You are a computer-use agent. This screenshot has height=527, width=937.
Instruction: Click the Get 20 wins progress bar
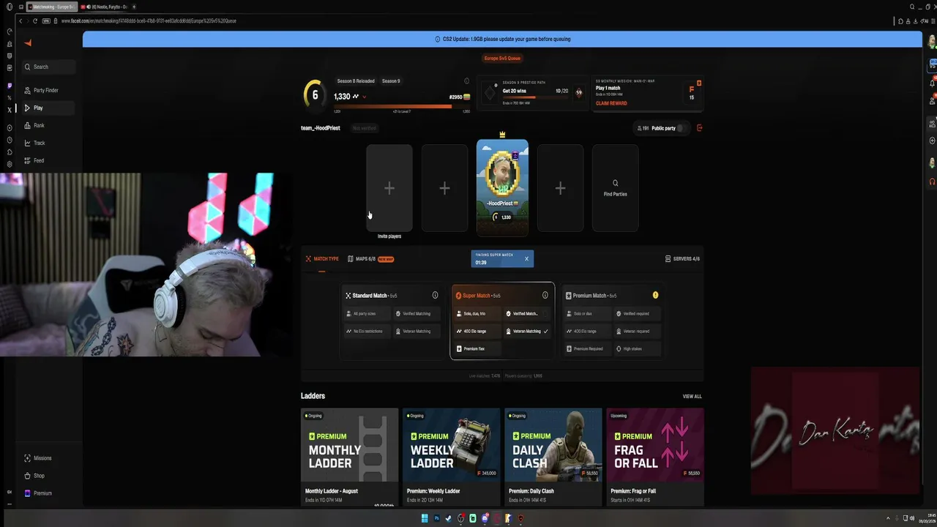tap(536, 97)
